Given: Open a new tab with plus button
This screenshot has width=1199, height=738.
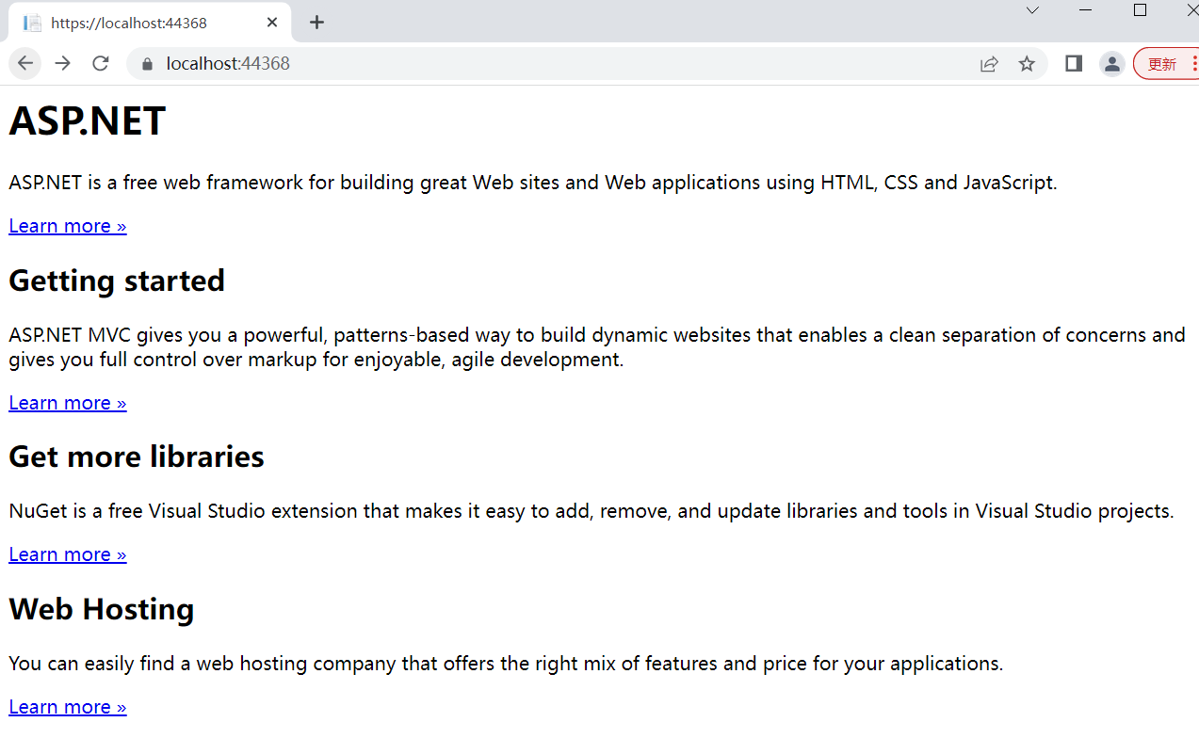Looking at the screenshot, I should point(316,23).
